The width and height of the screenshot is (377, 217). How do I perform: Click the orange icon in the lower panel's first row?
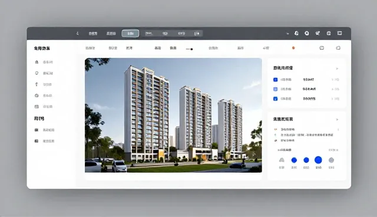[276, 129]
